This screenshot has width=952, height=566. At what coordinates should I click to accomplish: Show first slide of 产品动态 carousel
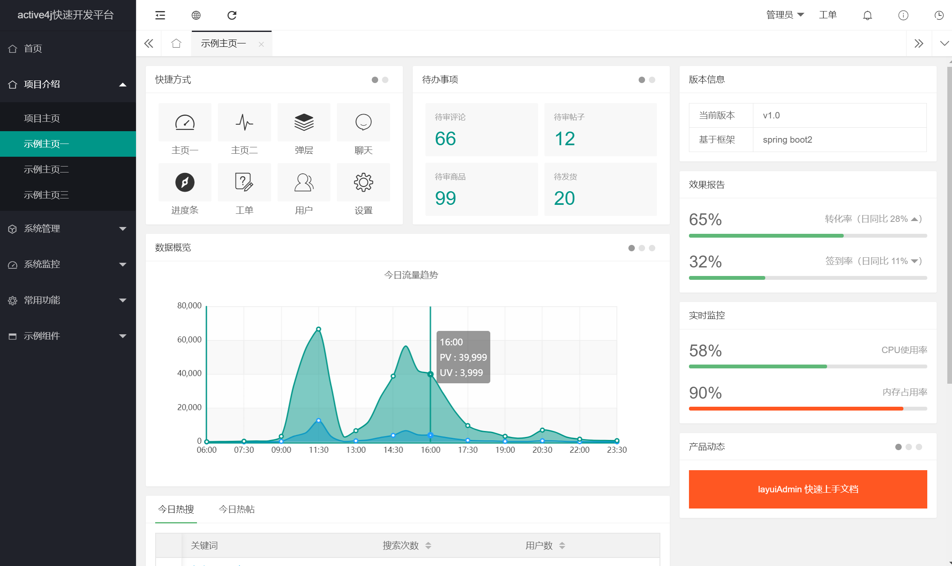point(898,447)
